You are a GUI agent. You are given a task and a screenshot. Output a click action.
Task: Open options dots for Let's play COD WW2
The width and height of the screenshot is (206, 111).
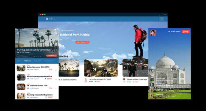56,70
